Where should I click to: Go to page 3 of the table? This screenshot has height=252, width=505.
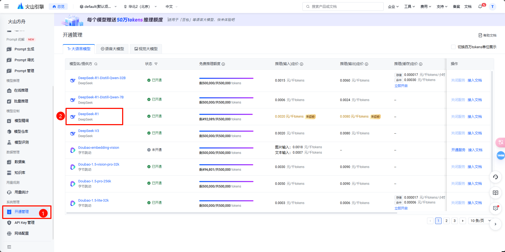(x=455, y=221)
